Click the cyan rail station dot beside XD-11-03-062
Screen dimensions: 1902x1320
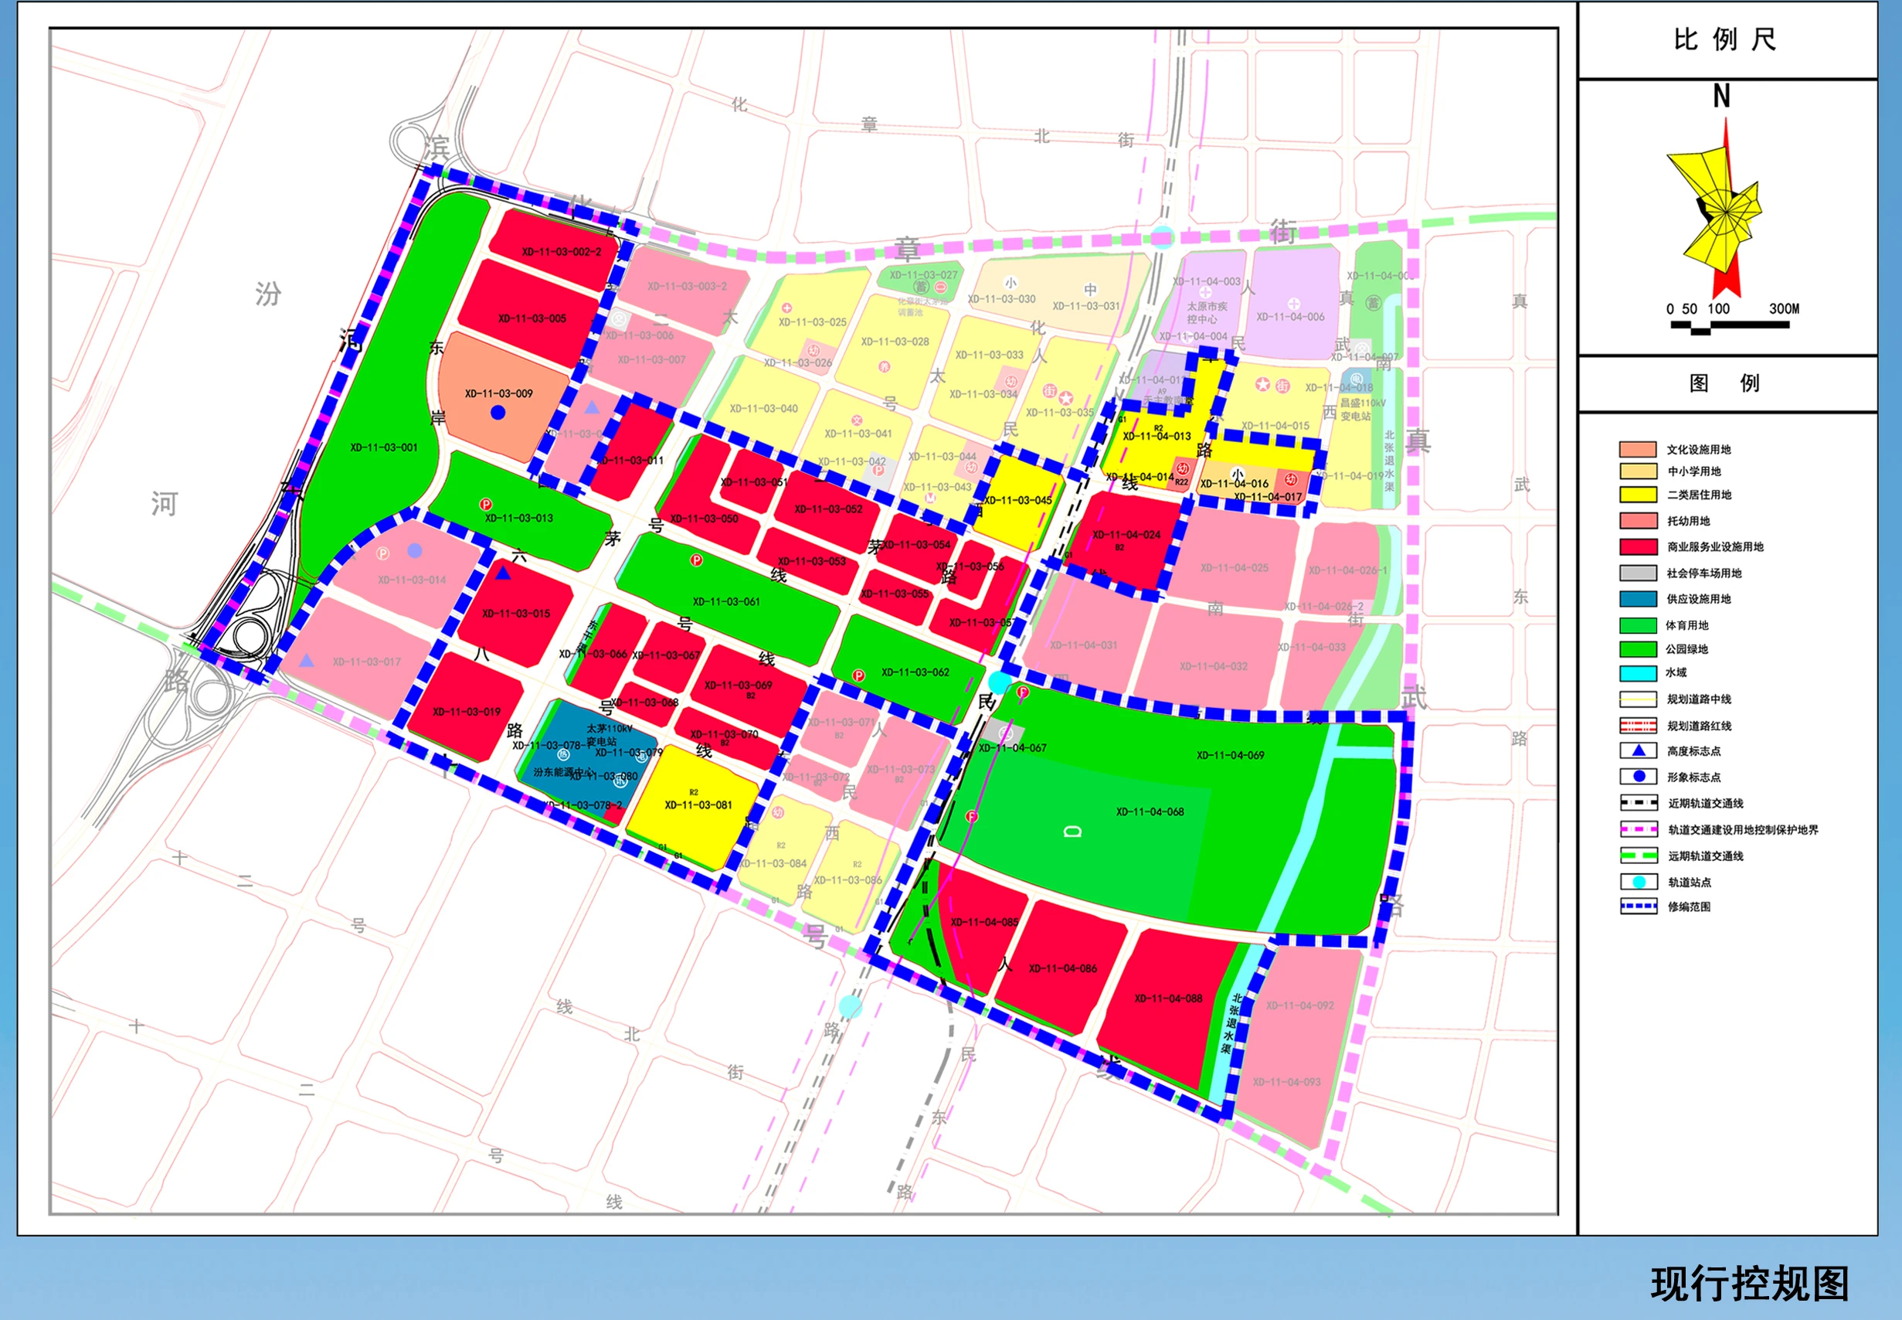[x=1000, y=682]
